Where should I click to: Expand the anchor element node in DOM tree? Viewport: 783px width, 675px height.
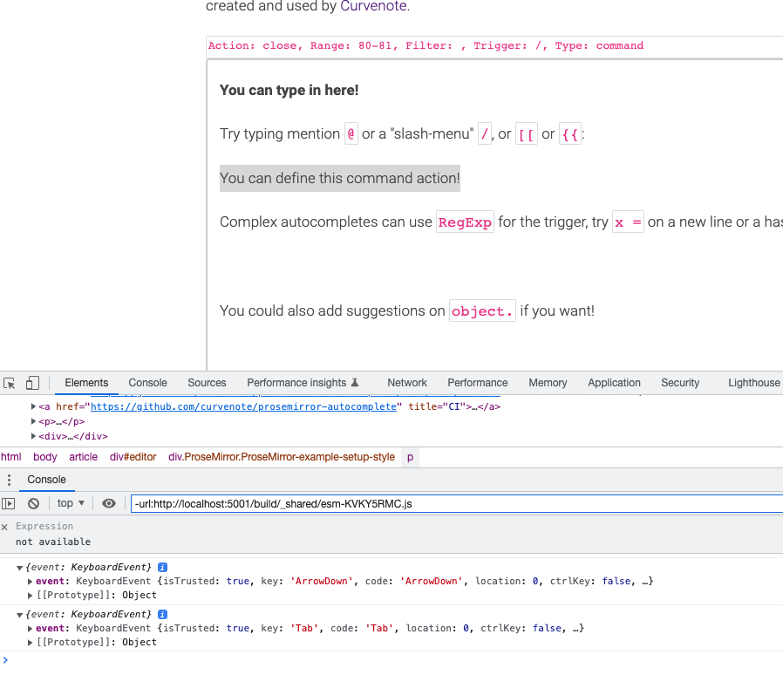[33, 406]
